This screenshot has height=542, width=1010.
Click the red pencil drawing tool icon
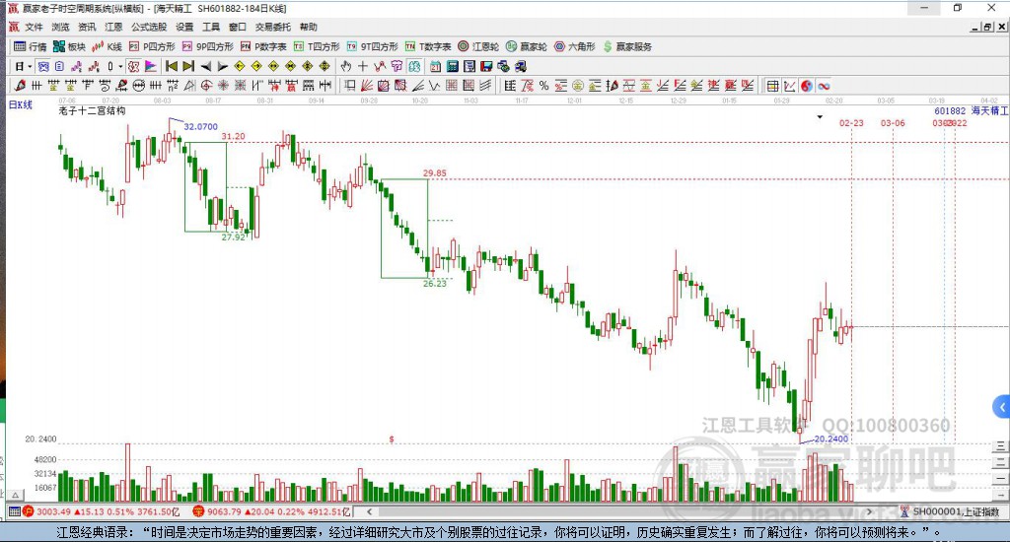click(x=20, y=86)
